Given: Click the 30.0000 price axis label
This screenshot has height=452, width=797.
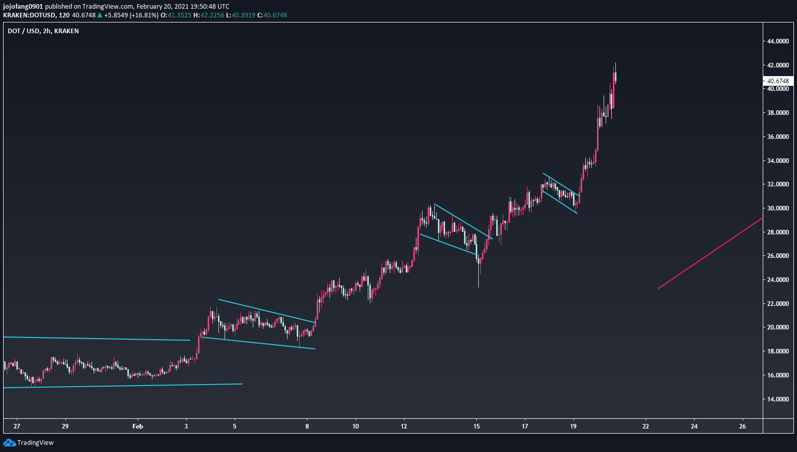Looking at the screenshot, I should 778,208.
